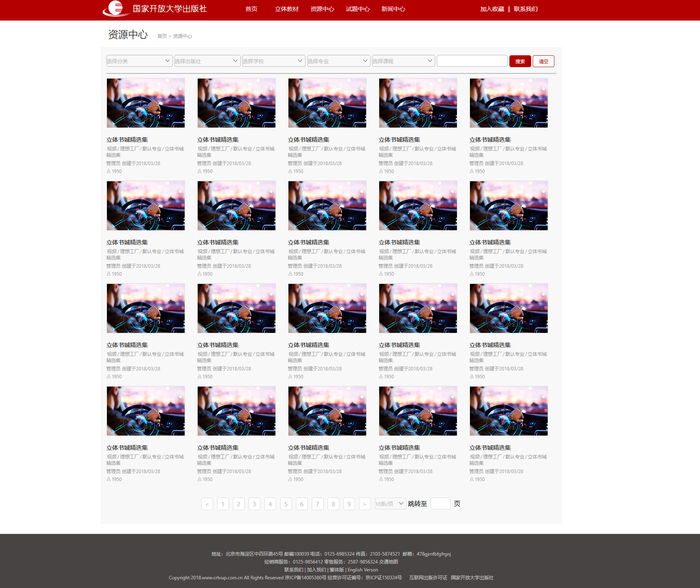Viewport: 700px width, 588px height.
Task: Click the person icon next to 1950 count
Action: coord(108,171)
